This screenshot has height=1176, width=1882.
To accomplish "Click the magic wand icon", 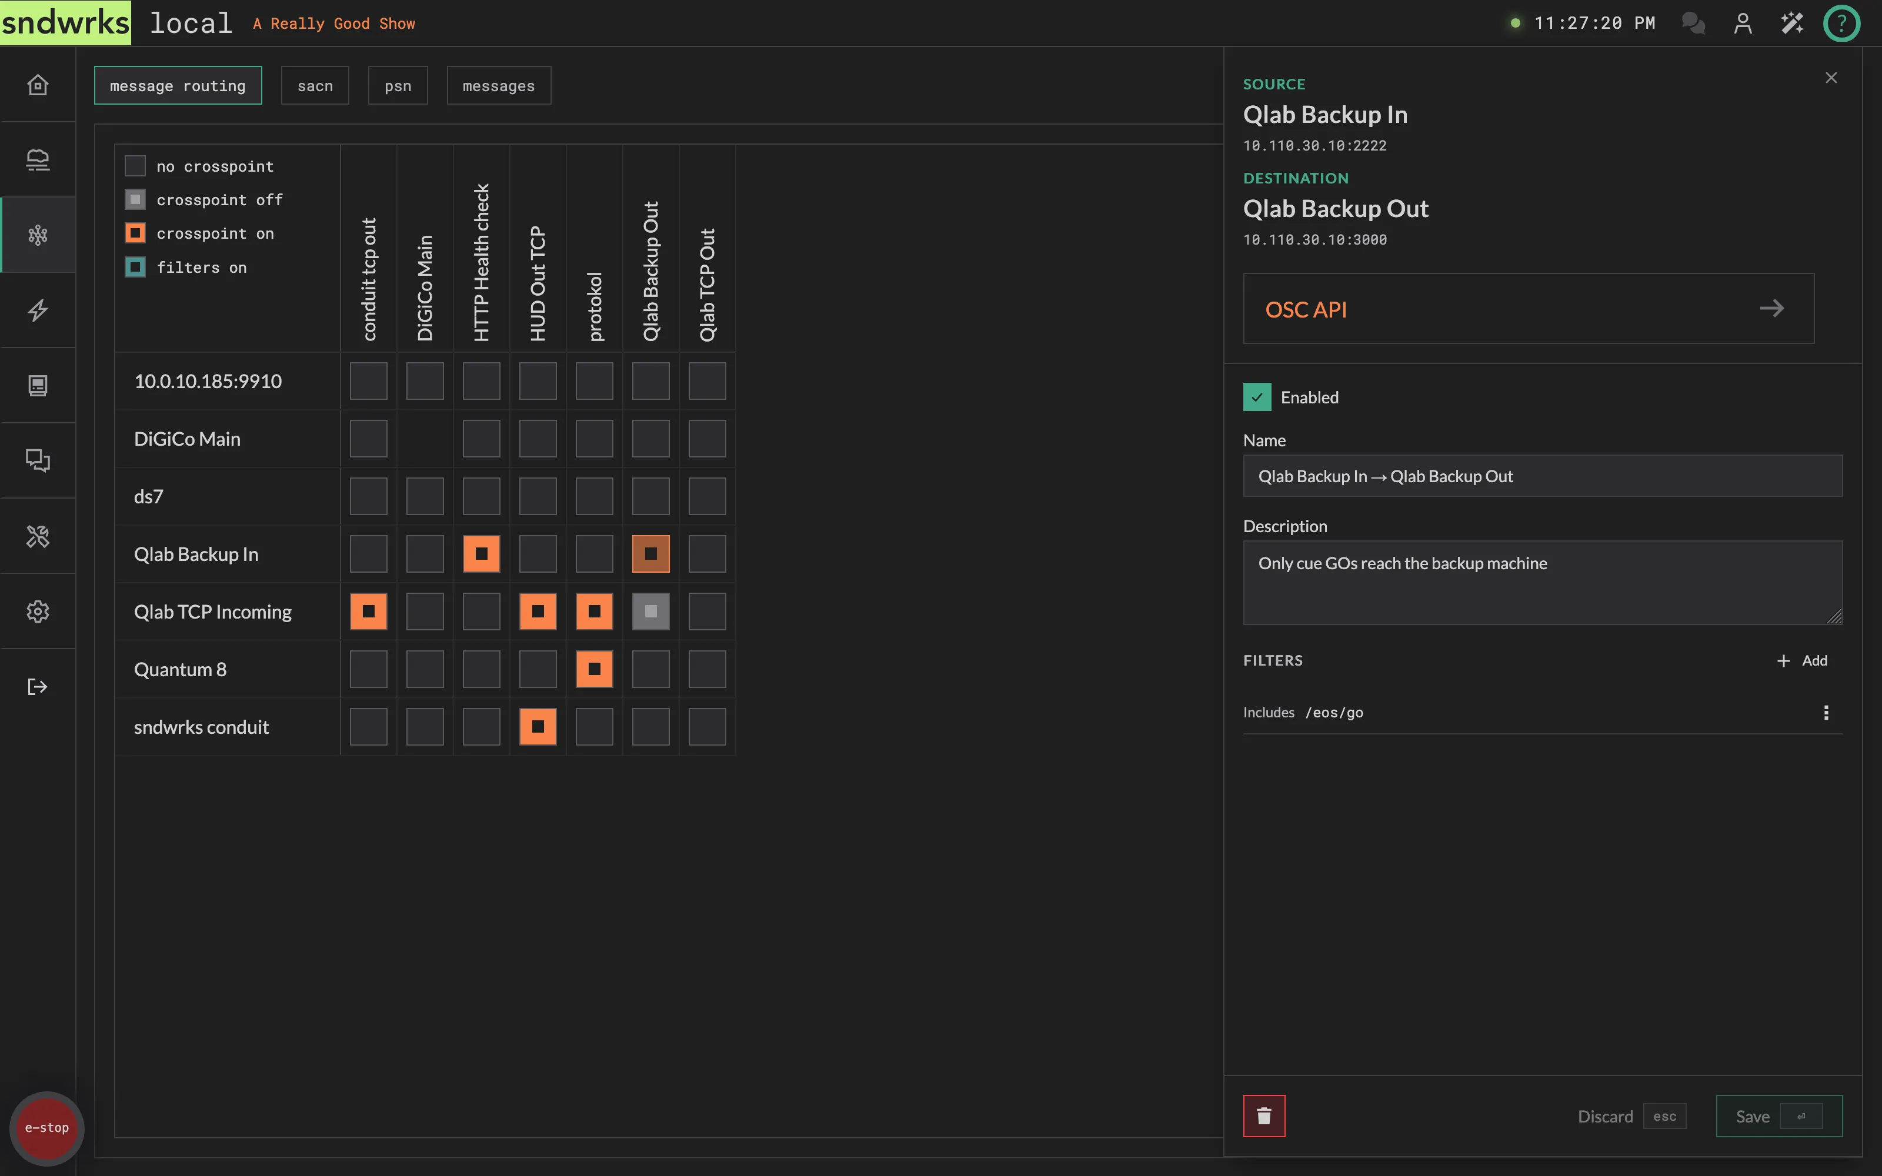I will point(1792,24).
